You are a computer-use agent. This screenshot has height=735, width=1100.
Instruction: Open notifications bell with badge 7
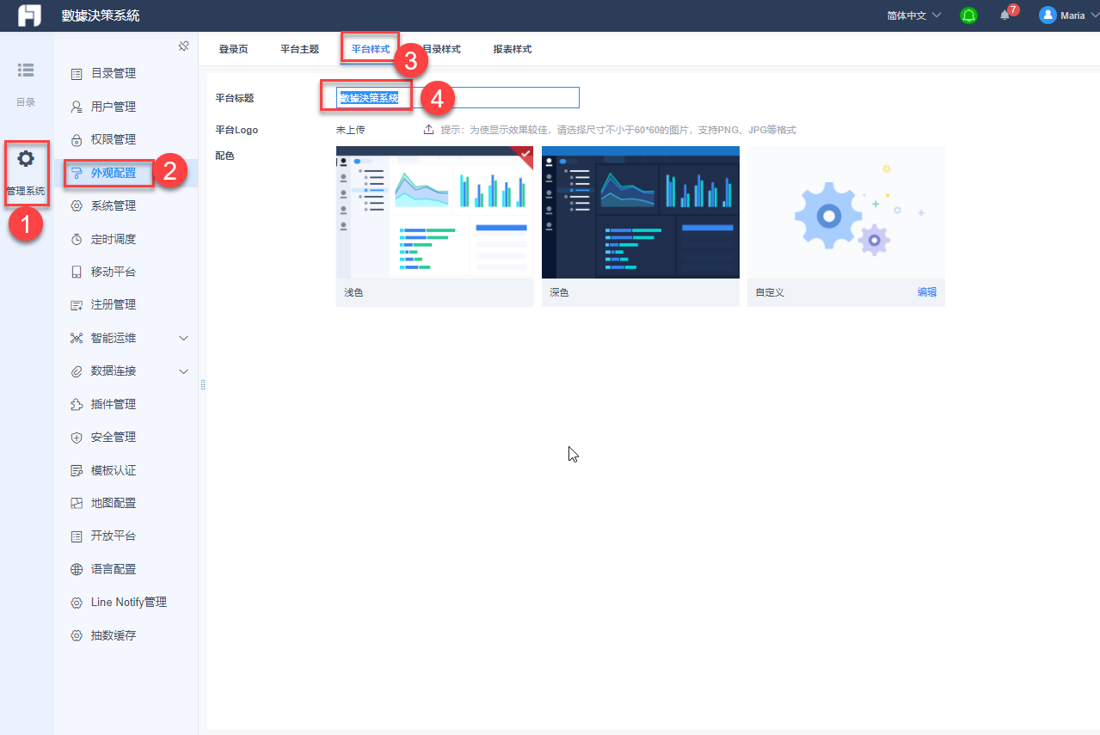pyautogui.click(x=1005, y=15)
